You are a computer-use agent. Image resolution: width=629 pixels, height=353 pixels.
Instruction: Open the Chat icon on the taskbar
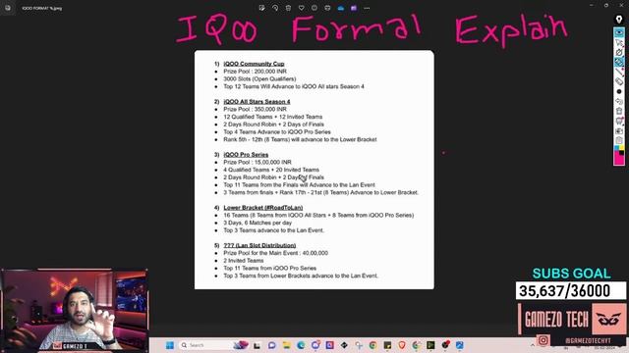pos(271,345)
